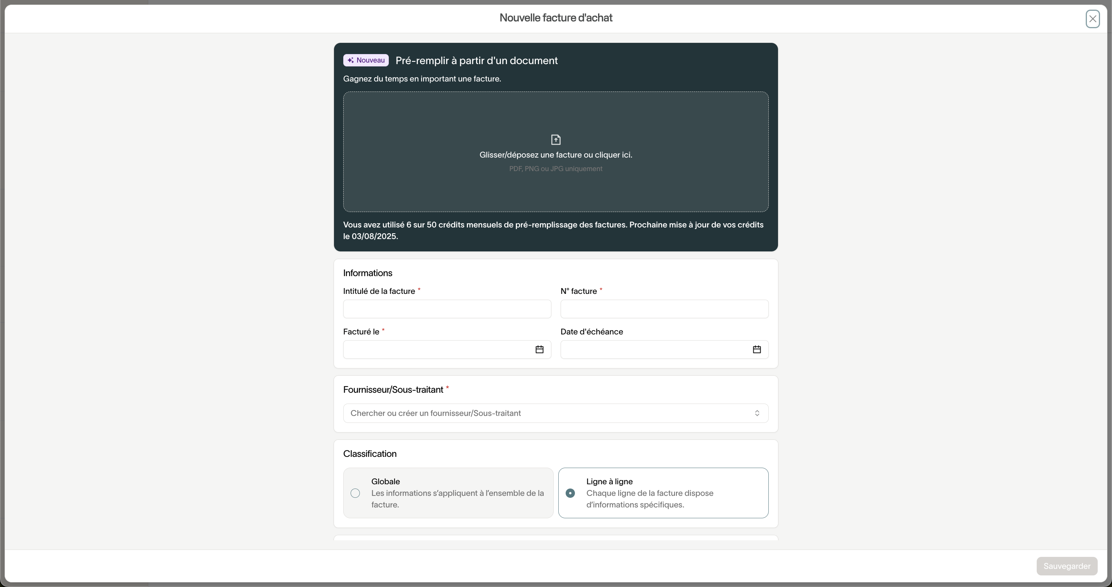Click the Date d'échéance date field
Screen dimensions: 1112x587
(x=664, y=349)
